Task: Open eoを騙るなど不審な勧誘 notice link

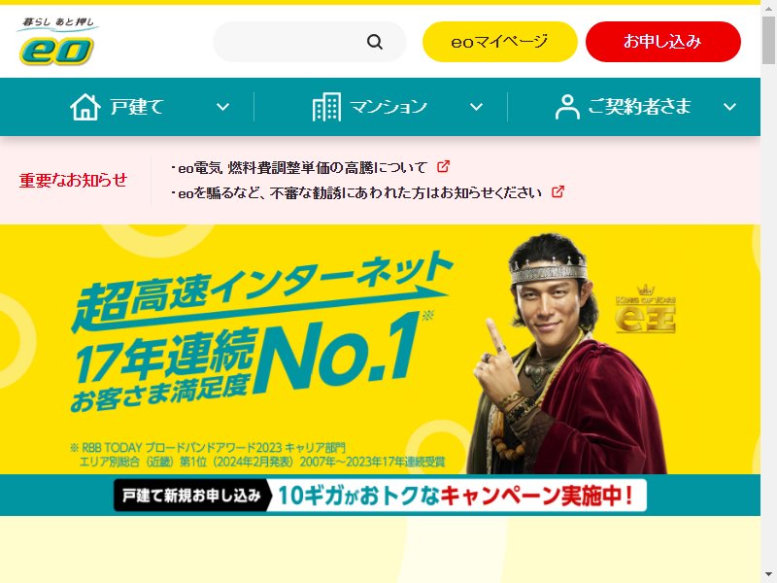Action: coord(356,192)
